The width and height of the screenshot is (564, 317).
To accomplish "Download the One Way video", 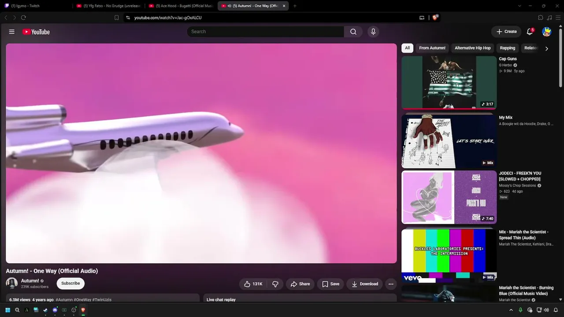I will (x=364, y=284).
